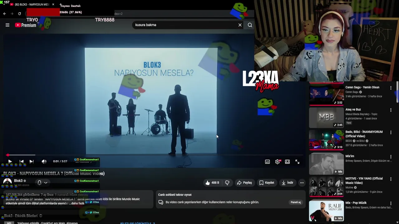Click 'Canlı sohbeti tekrar oynat' heading
Image resolution: width=399 pixels, height=224 pixels.
[x=175, y=195]
